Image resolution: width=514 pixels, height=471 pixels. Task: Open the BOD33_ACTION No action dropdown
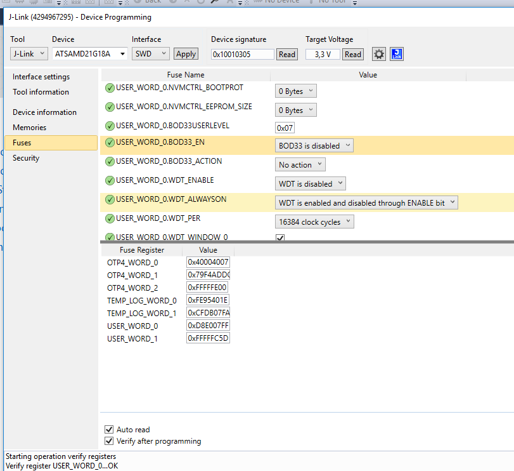tap(300, 164)
